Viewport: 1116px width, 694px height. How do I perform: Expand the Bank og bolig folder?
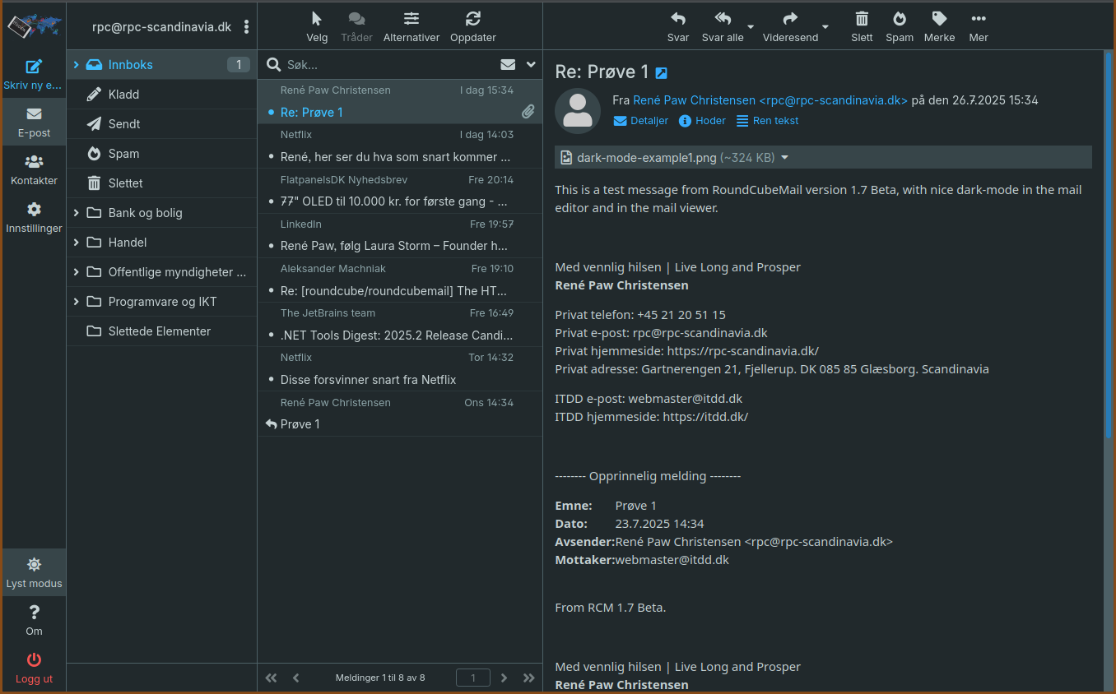pos(77,212)
